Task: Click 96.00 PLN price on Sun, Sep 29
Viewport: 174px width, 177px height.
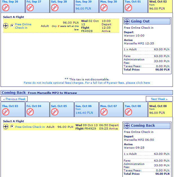Action: [83, 8]
